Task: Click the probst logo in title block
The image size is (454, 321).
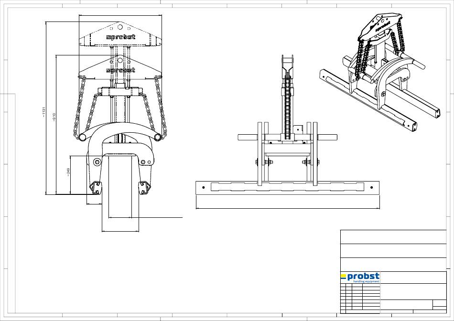Action: coord(360,278)
